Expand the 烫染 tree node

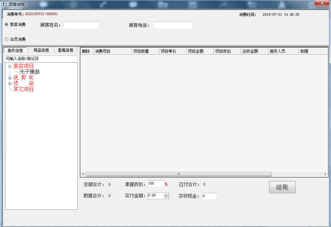(10, 84)
